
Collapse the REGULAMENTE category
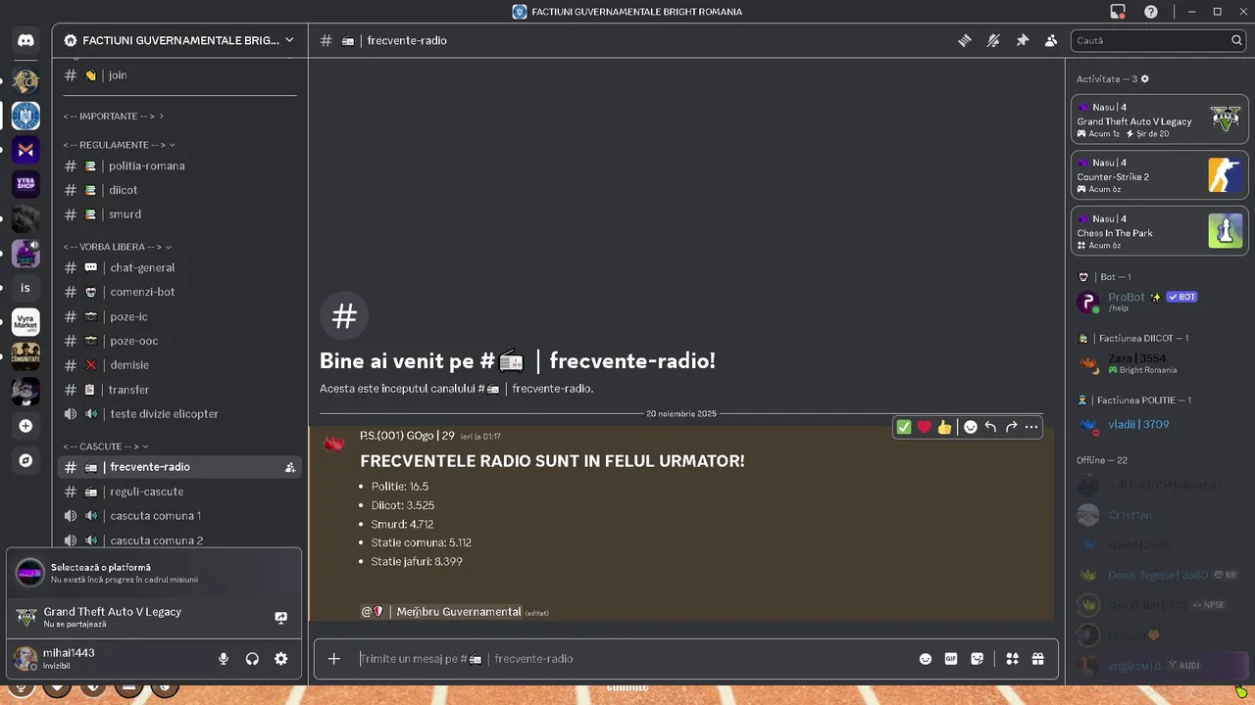tap(120, 145)
